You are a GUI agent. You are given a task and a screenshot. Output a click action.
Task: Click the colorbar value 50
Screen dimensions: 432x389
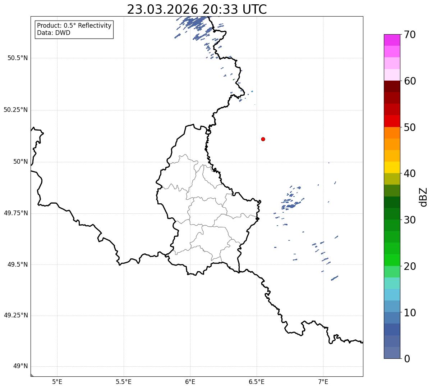pyautogui.click(x=410, y=127)
